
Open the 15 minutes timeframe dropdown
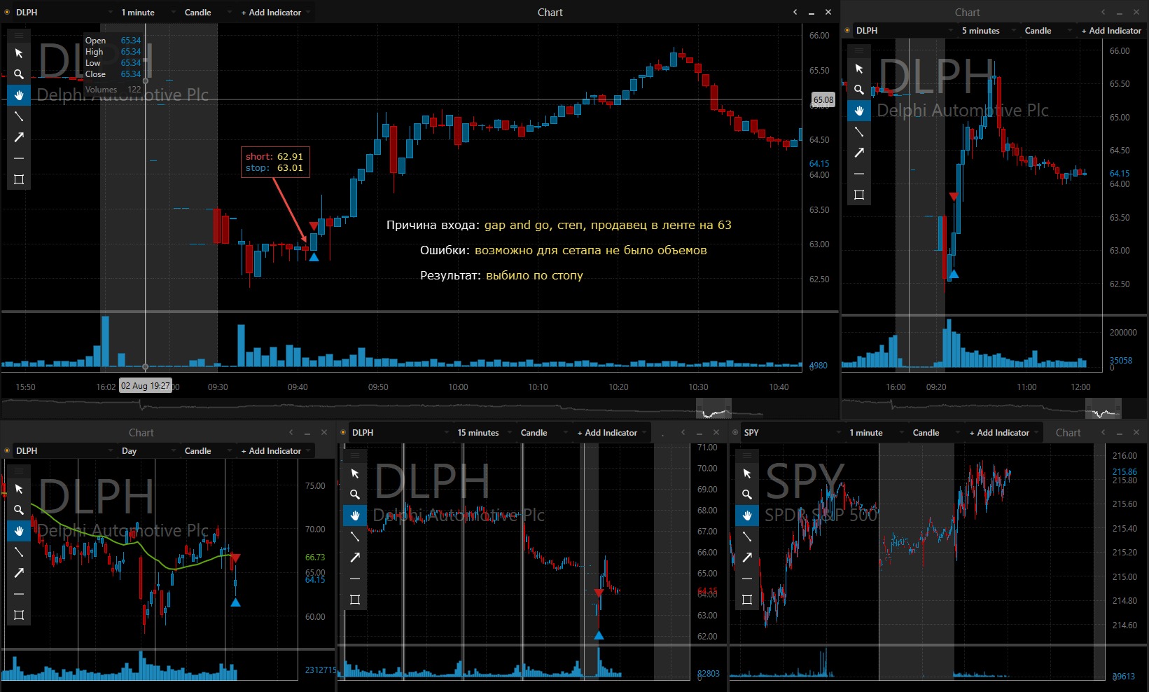(483, 433)
